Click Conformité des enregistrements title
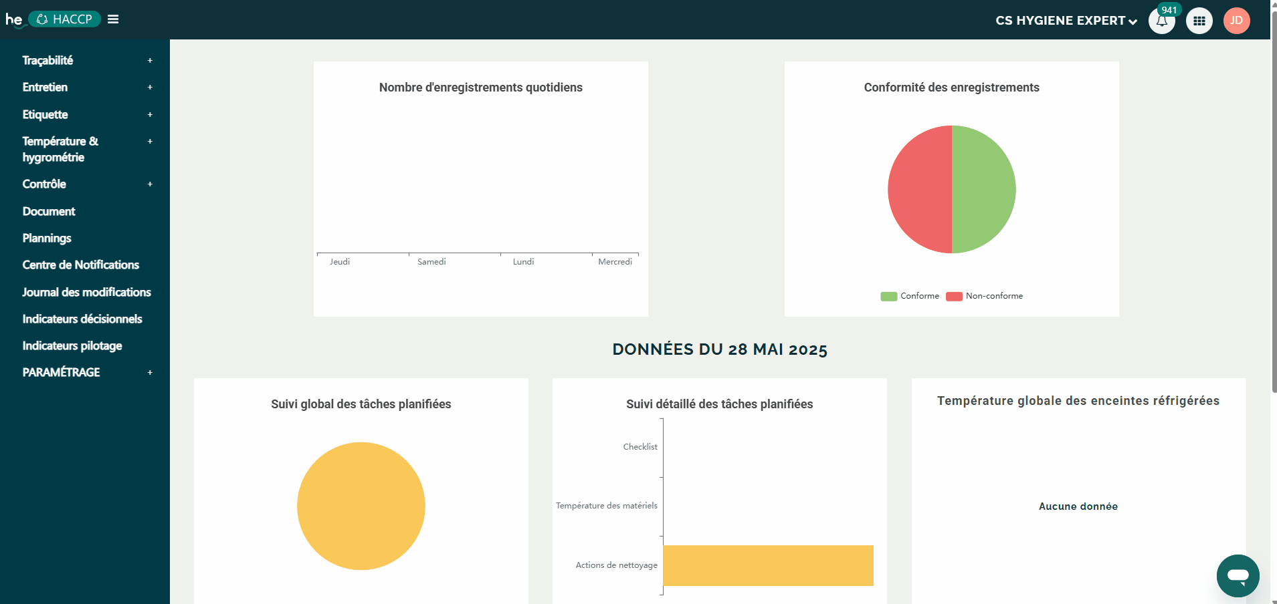 pos(951,88)
